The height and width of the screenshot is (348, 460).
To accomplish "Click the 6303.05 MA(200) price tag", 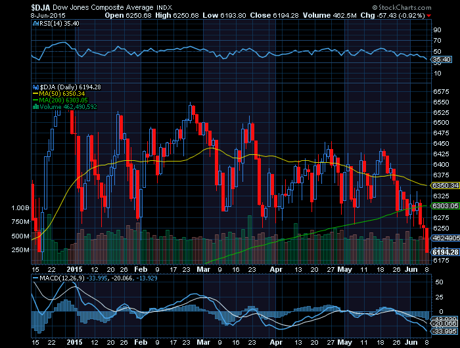I will [x=446, y=206].
